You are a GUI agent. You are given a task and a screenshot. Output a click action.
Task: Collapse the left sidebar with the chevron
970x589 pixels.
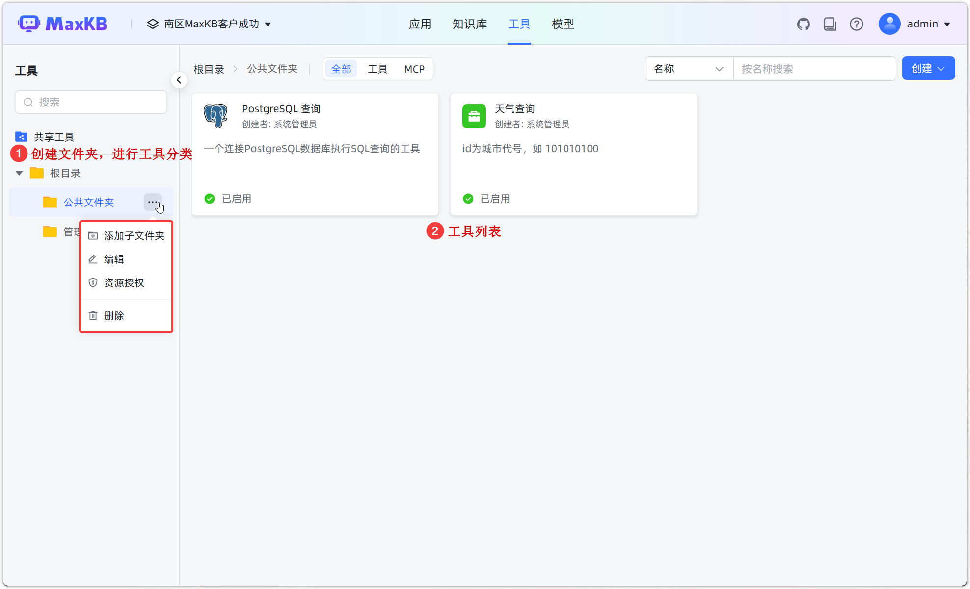click(x=179, y=80)
